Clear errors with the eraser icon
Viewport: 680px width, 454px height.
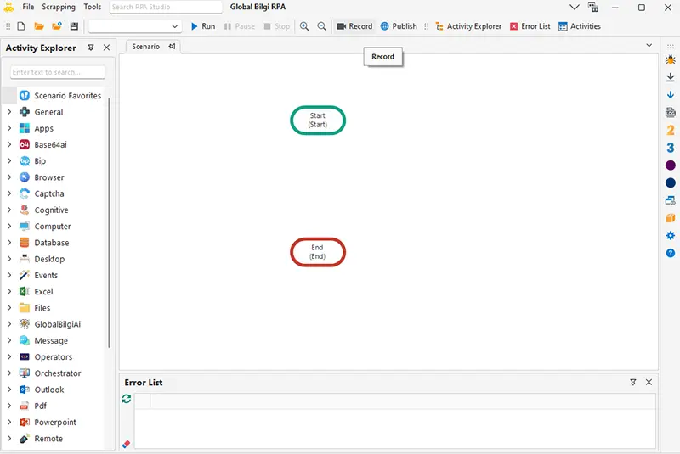(126, 444)
